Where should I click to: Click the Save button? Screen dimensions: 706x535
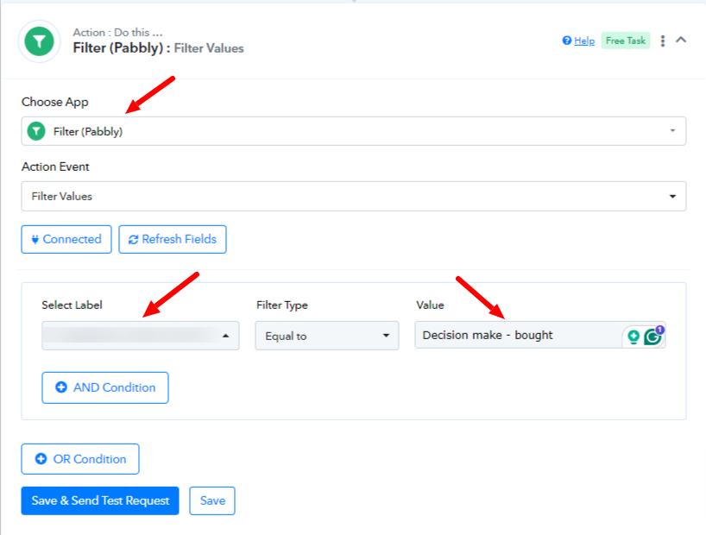coord(212,500)
